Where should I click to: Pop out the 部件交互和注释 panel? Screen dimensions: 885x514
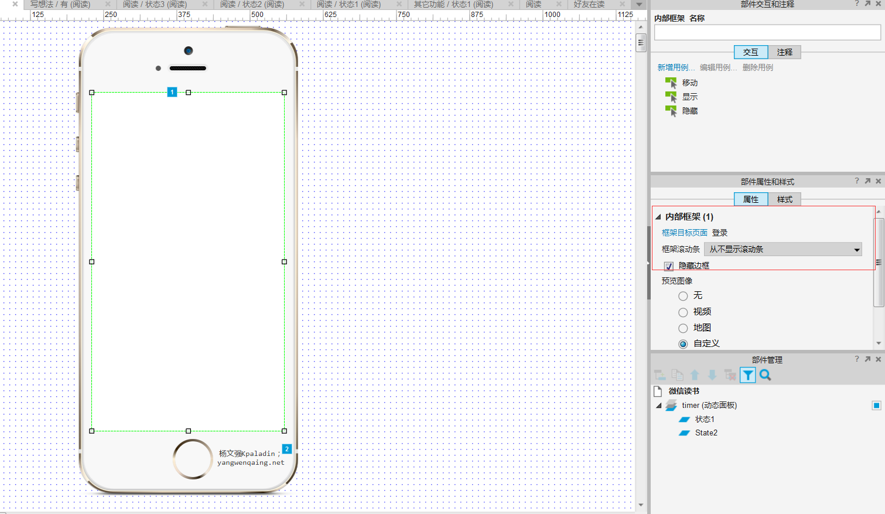click(867, 4)
